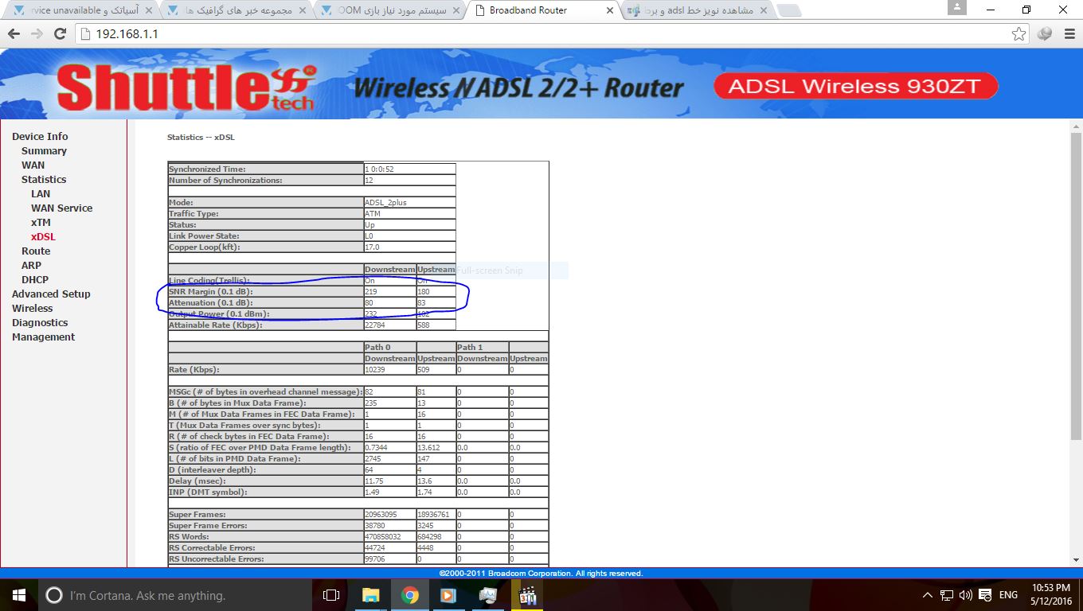The height and width of the screenshot is (611, 1083).
Task: Close the 'Broadband Router' tab
Action: [610, 11]
